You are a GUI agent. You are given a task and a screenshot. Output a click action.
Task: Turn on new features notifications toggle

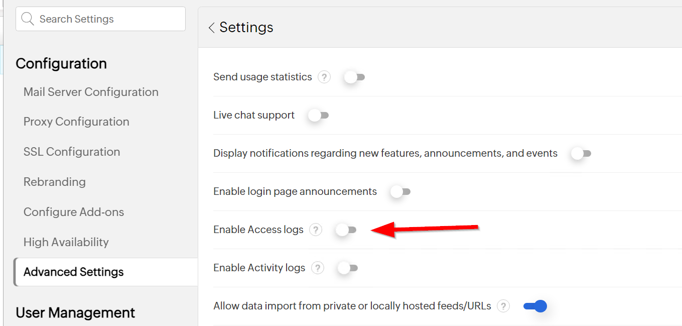(x=581, y=154)
